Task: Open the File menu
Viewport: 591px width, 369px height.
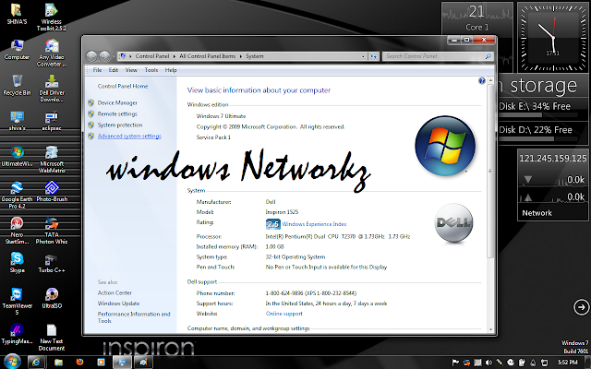Action: (97, 70)
